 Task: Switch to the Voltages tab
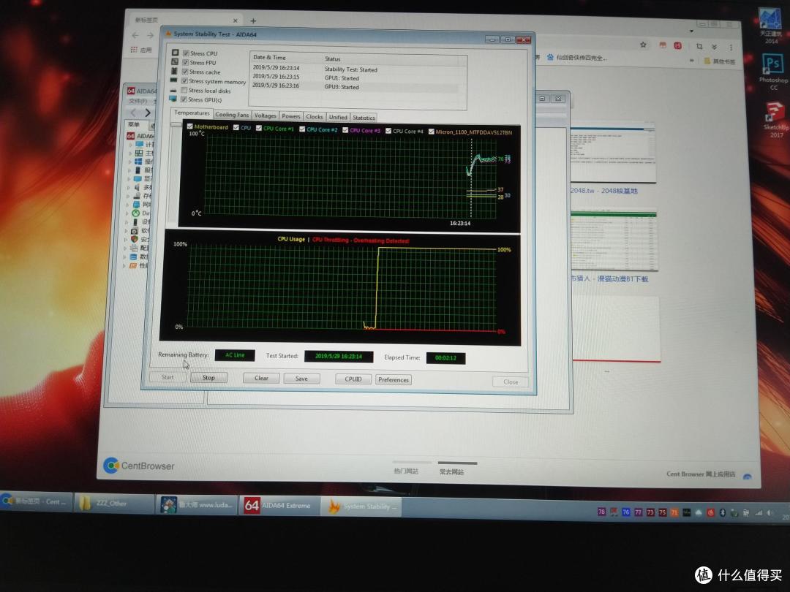[x=266, y=115]
